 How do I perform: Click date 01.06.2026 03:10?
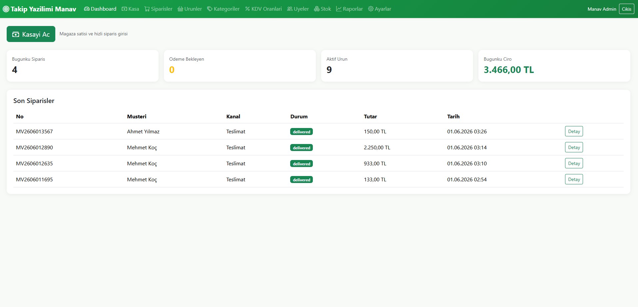click(x=467, y=164)
